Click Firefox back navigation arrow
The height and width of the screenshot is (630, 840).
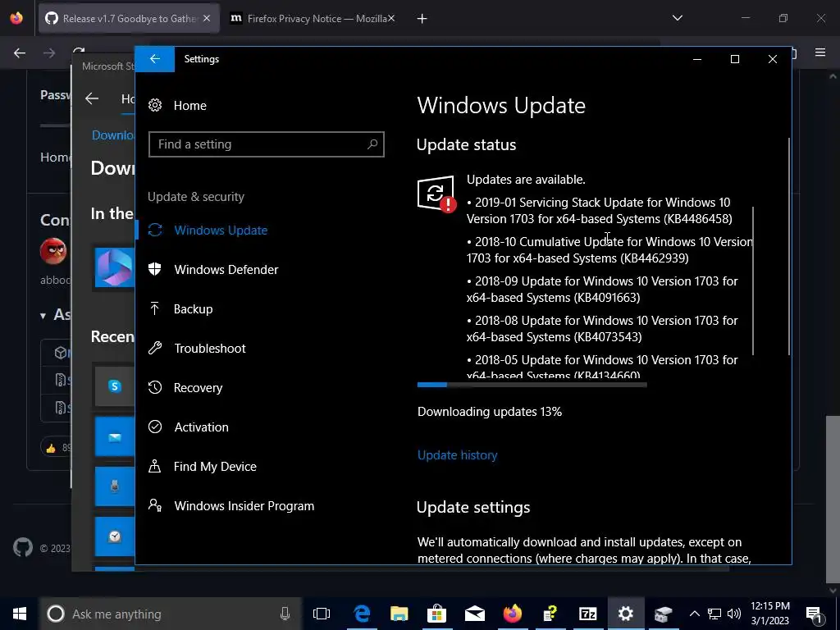[x=20, y=52]
